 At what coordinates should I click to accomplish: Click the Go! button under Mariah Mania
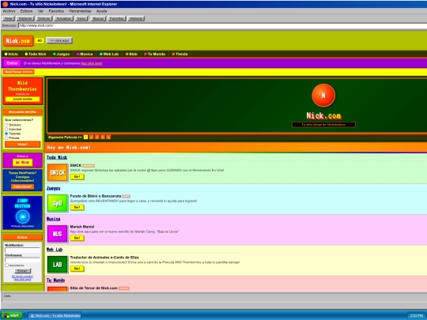[x=77, y=238]
